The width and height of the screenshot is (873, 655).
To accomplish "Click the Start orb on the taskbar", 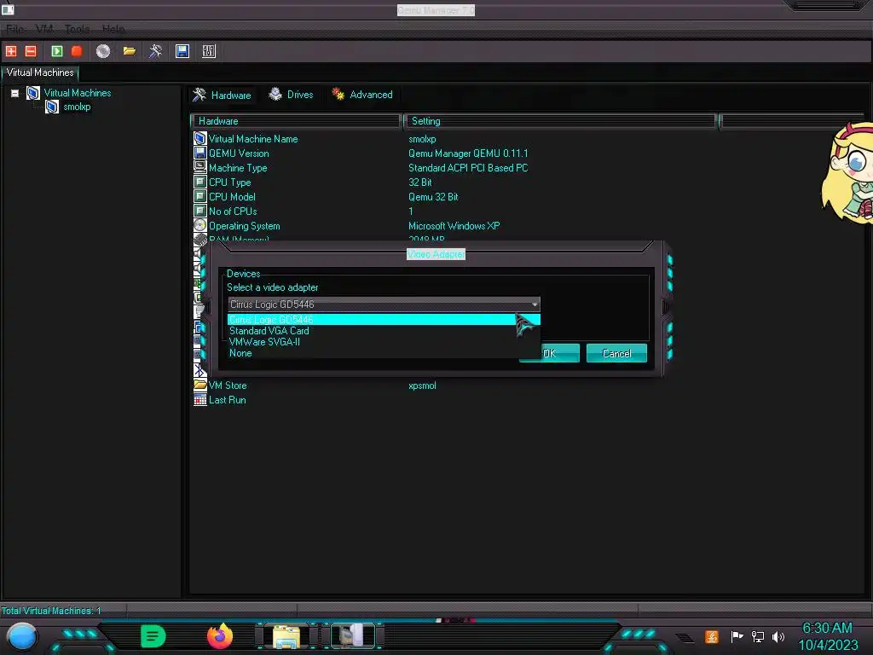I will pyautogui.click(x=22, y=636).
